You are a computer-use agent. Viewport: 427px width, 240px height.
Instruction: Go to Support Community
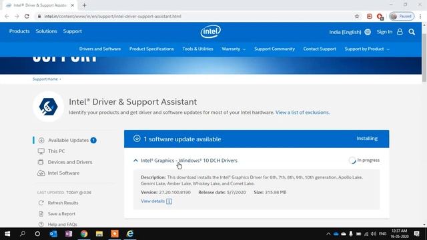(x=274, y=49)
